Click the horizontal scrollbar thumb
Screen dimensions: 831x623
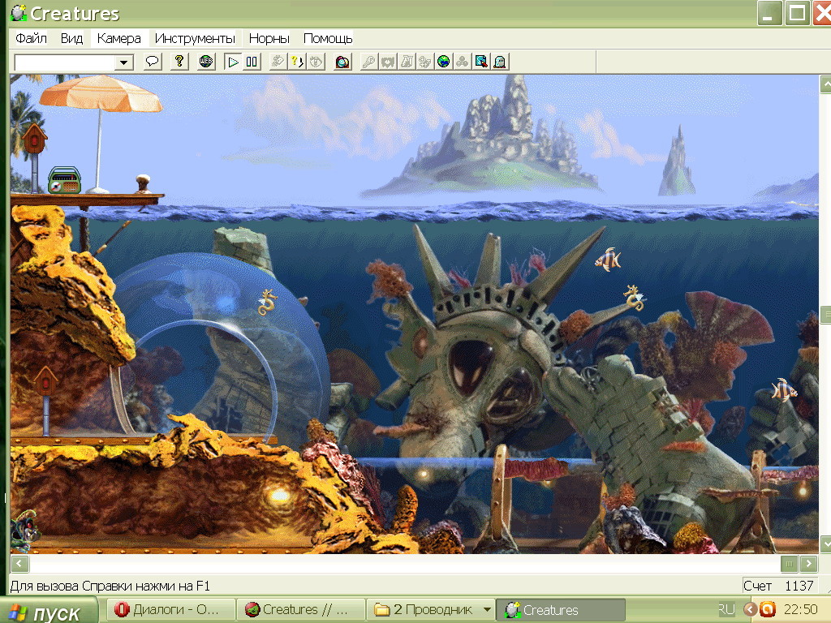(x=789, y=563)
